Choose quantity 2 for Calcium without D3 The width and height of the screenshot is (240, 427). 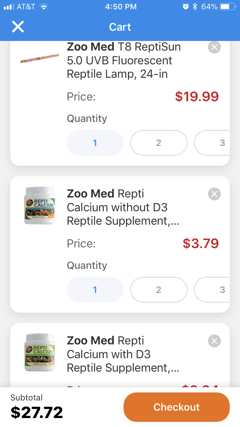click(158, 290)
